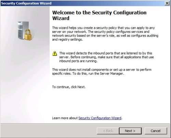The width and height of the screenshot is (171, 138).
Task: Click the inbound ports warning text
Action: point(106,57)
